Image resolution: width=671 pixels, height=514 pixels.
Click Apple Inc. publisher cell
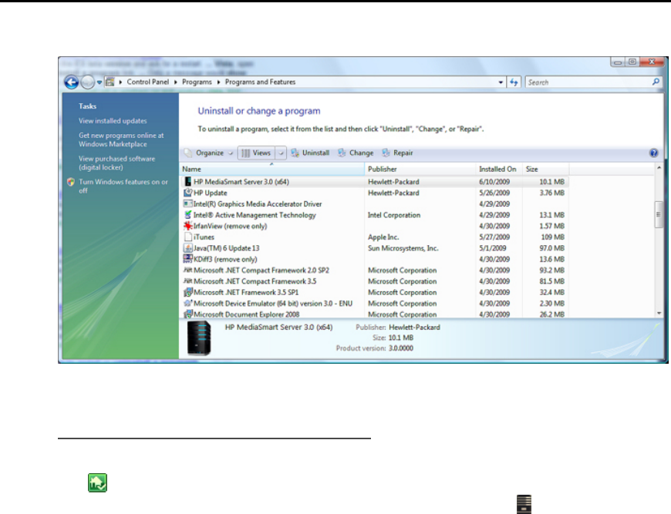click(383, 237)
